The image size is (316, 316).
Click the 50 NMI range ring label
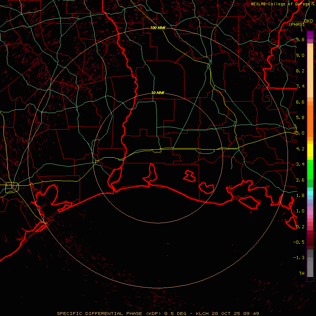[158, 93]
